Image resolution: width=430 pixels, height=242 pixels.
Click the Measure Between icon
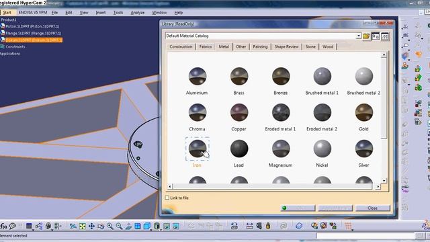(x=249, y=226)
